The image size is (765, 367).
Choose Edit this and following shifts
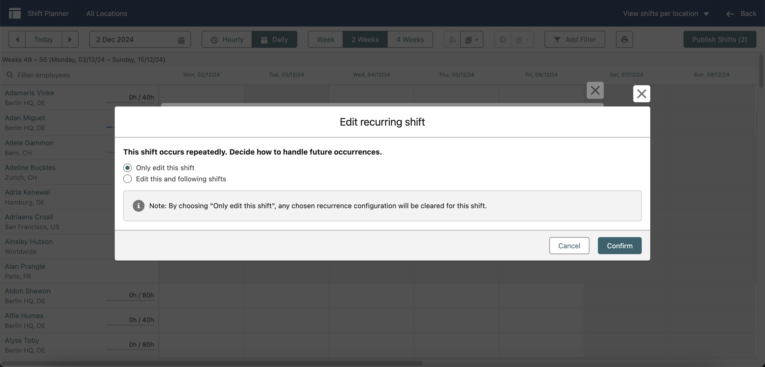[127, 179]
